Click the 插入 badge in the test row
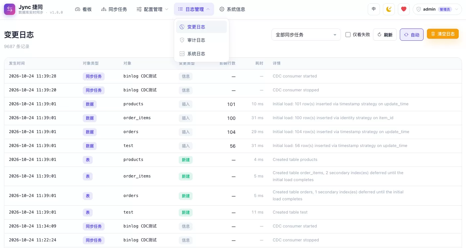 186,146
